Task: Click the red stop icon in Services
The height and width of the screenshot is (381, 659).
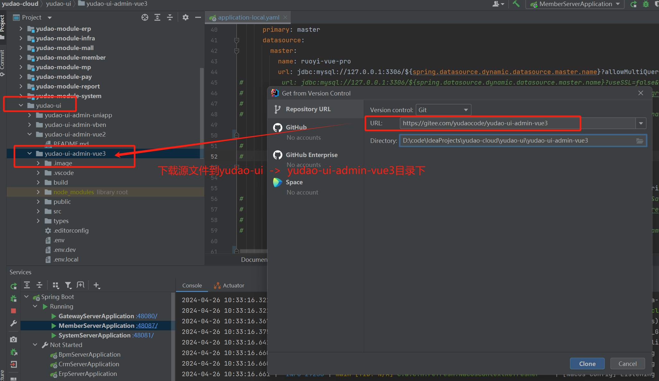Action: point(13,311)
